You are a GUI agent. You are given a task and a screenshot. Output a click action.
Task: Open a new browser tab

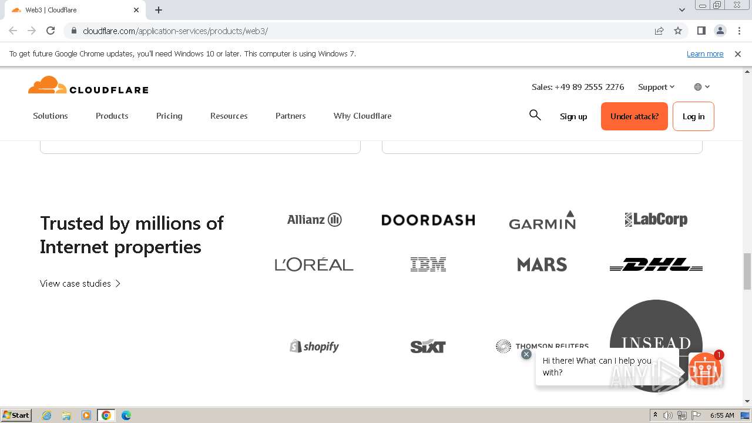tap(159, 10)
